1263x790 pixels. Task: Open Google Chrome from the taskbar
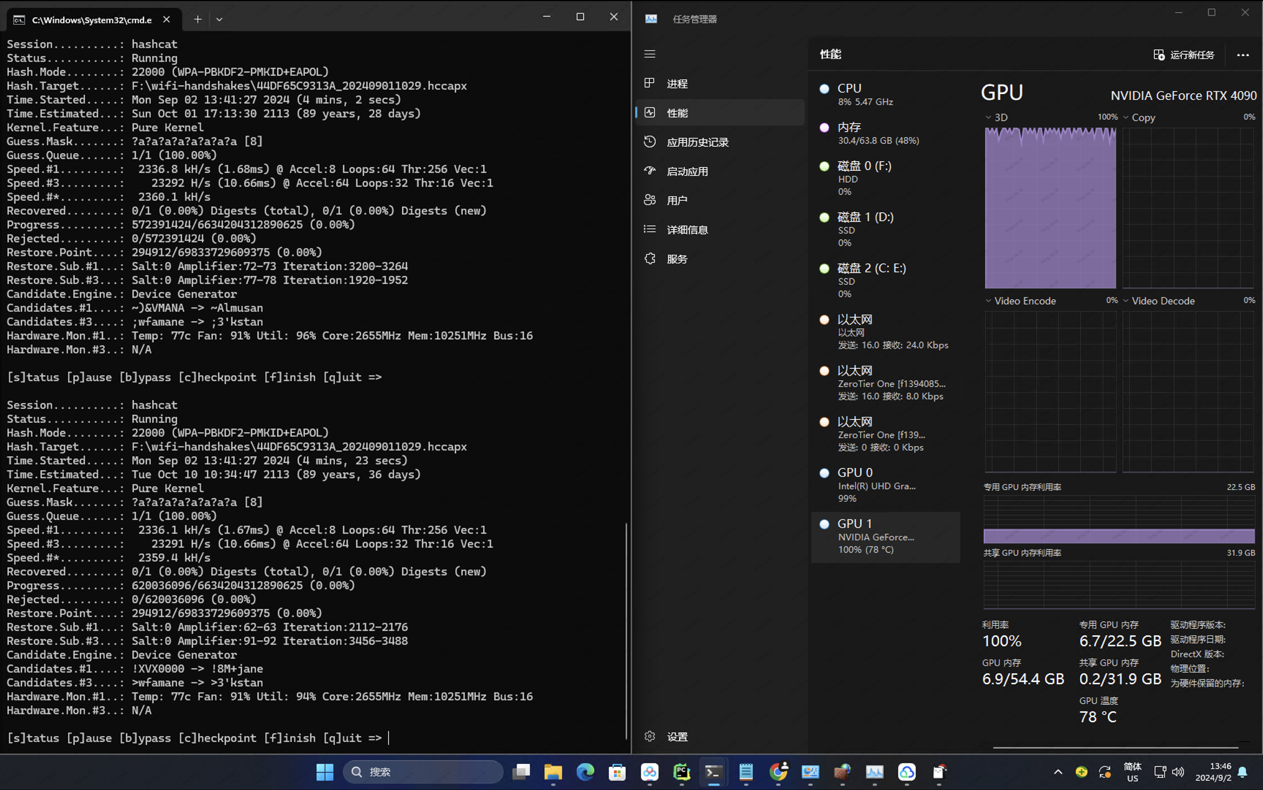(x=778, y=772)
